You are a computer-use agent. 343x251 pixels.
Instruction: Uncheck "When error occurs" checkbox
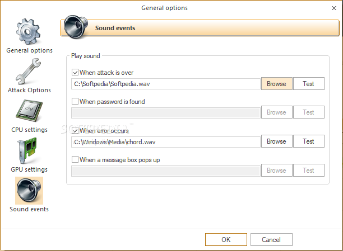click(75, 131)
